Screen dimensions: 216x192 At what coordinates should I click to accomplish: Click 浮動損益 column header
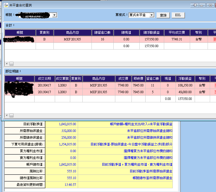[x=185, y=79]
